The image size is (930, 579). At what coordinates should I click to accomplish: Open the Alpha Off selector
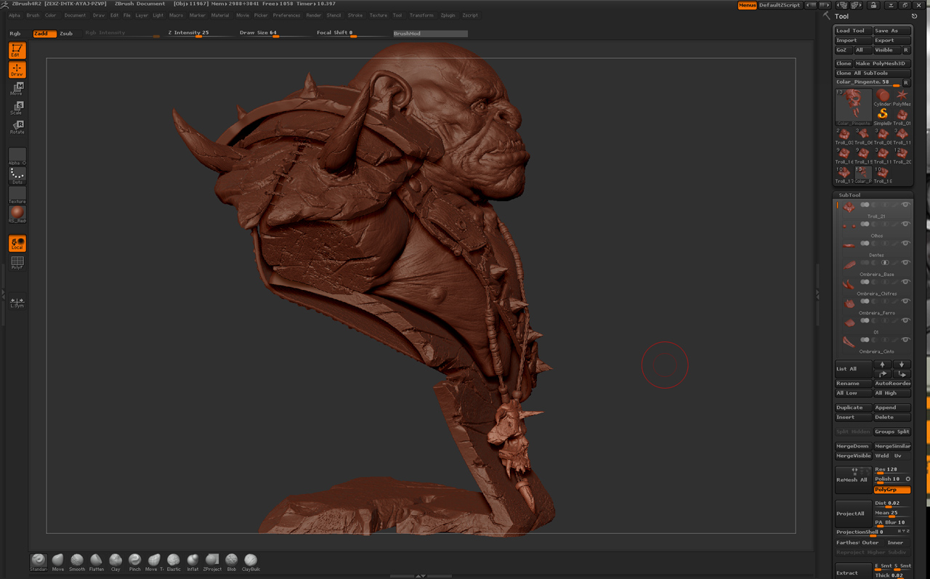[x=17, y=157]
